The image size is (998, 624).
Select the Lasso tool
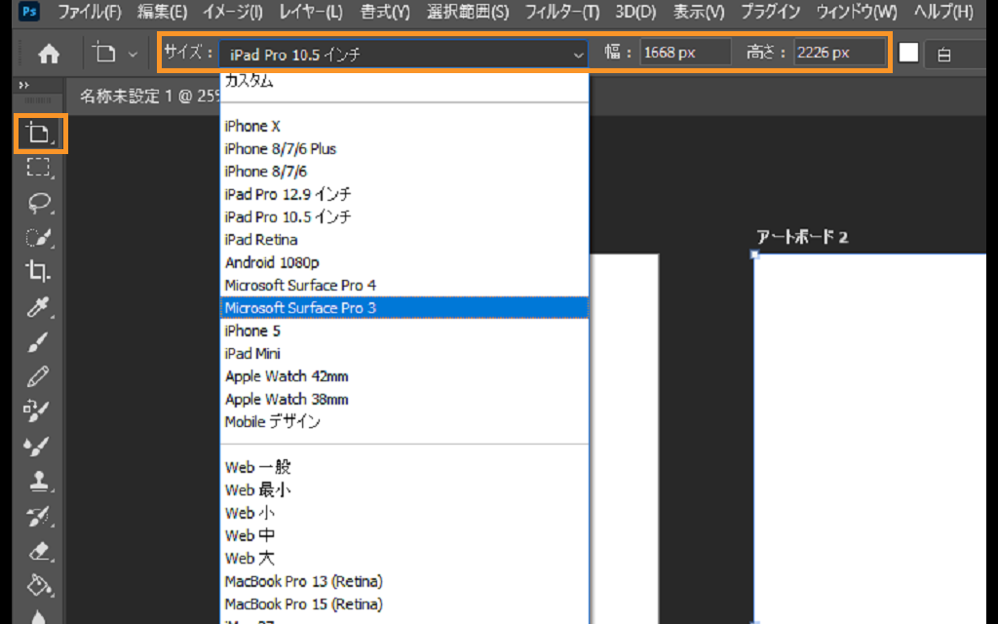pos(39,203)
